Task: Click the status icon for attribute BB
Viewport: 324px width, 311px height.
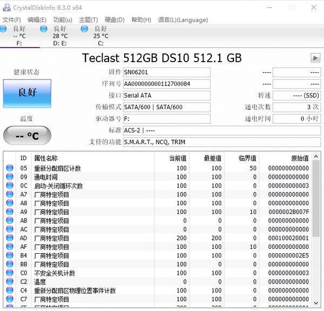Action: coord(10,264)
